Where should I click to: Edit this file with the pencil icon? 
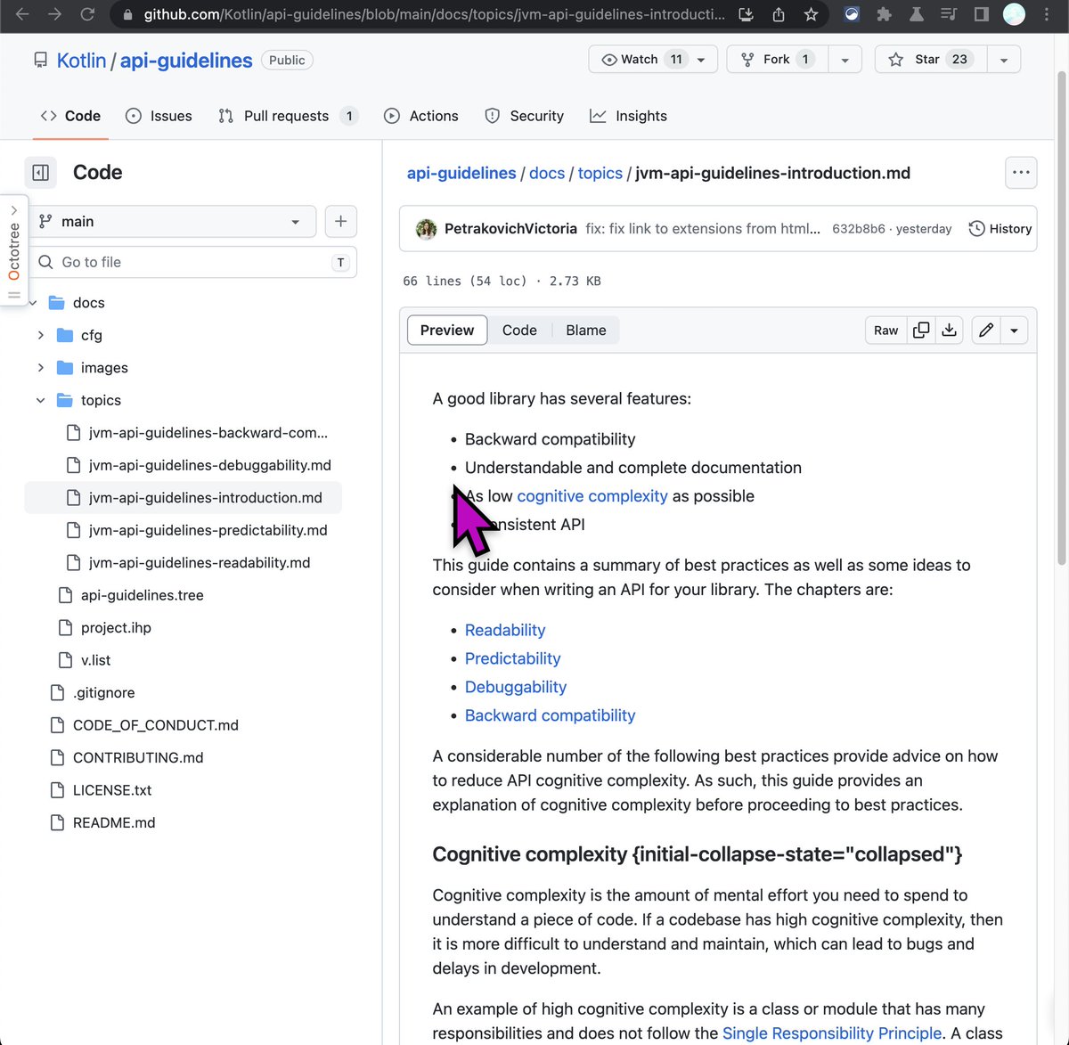(x=986, y=330)
